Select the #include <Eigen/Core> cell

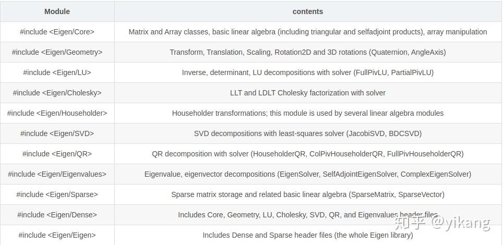(57, 32)
